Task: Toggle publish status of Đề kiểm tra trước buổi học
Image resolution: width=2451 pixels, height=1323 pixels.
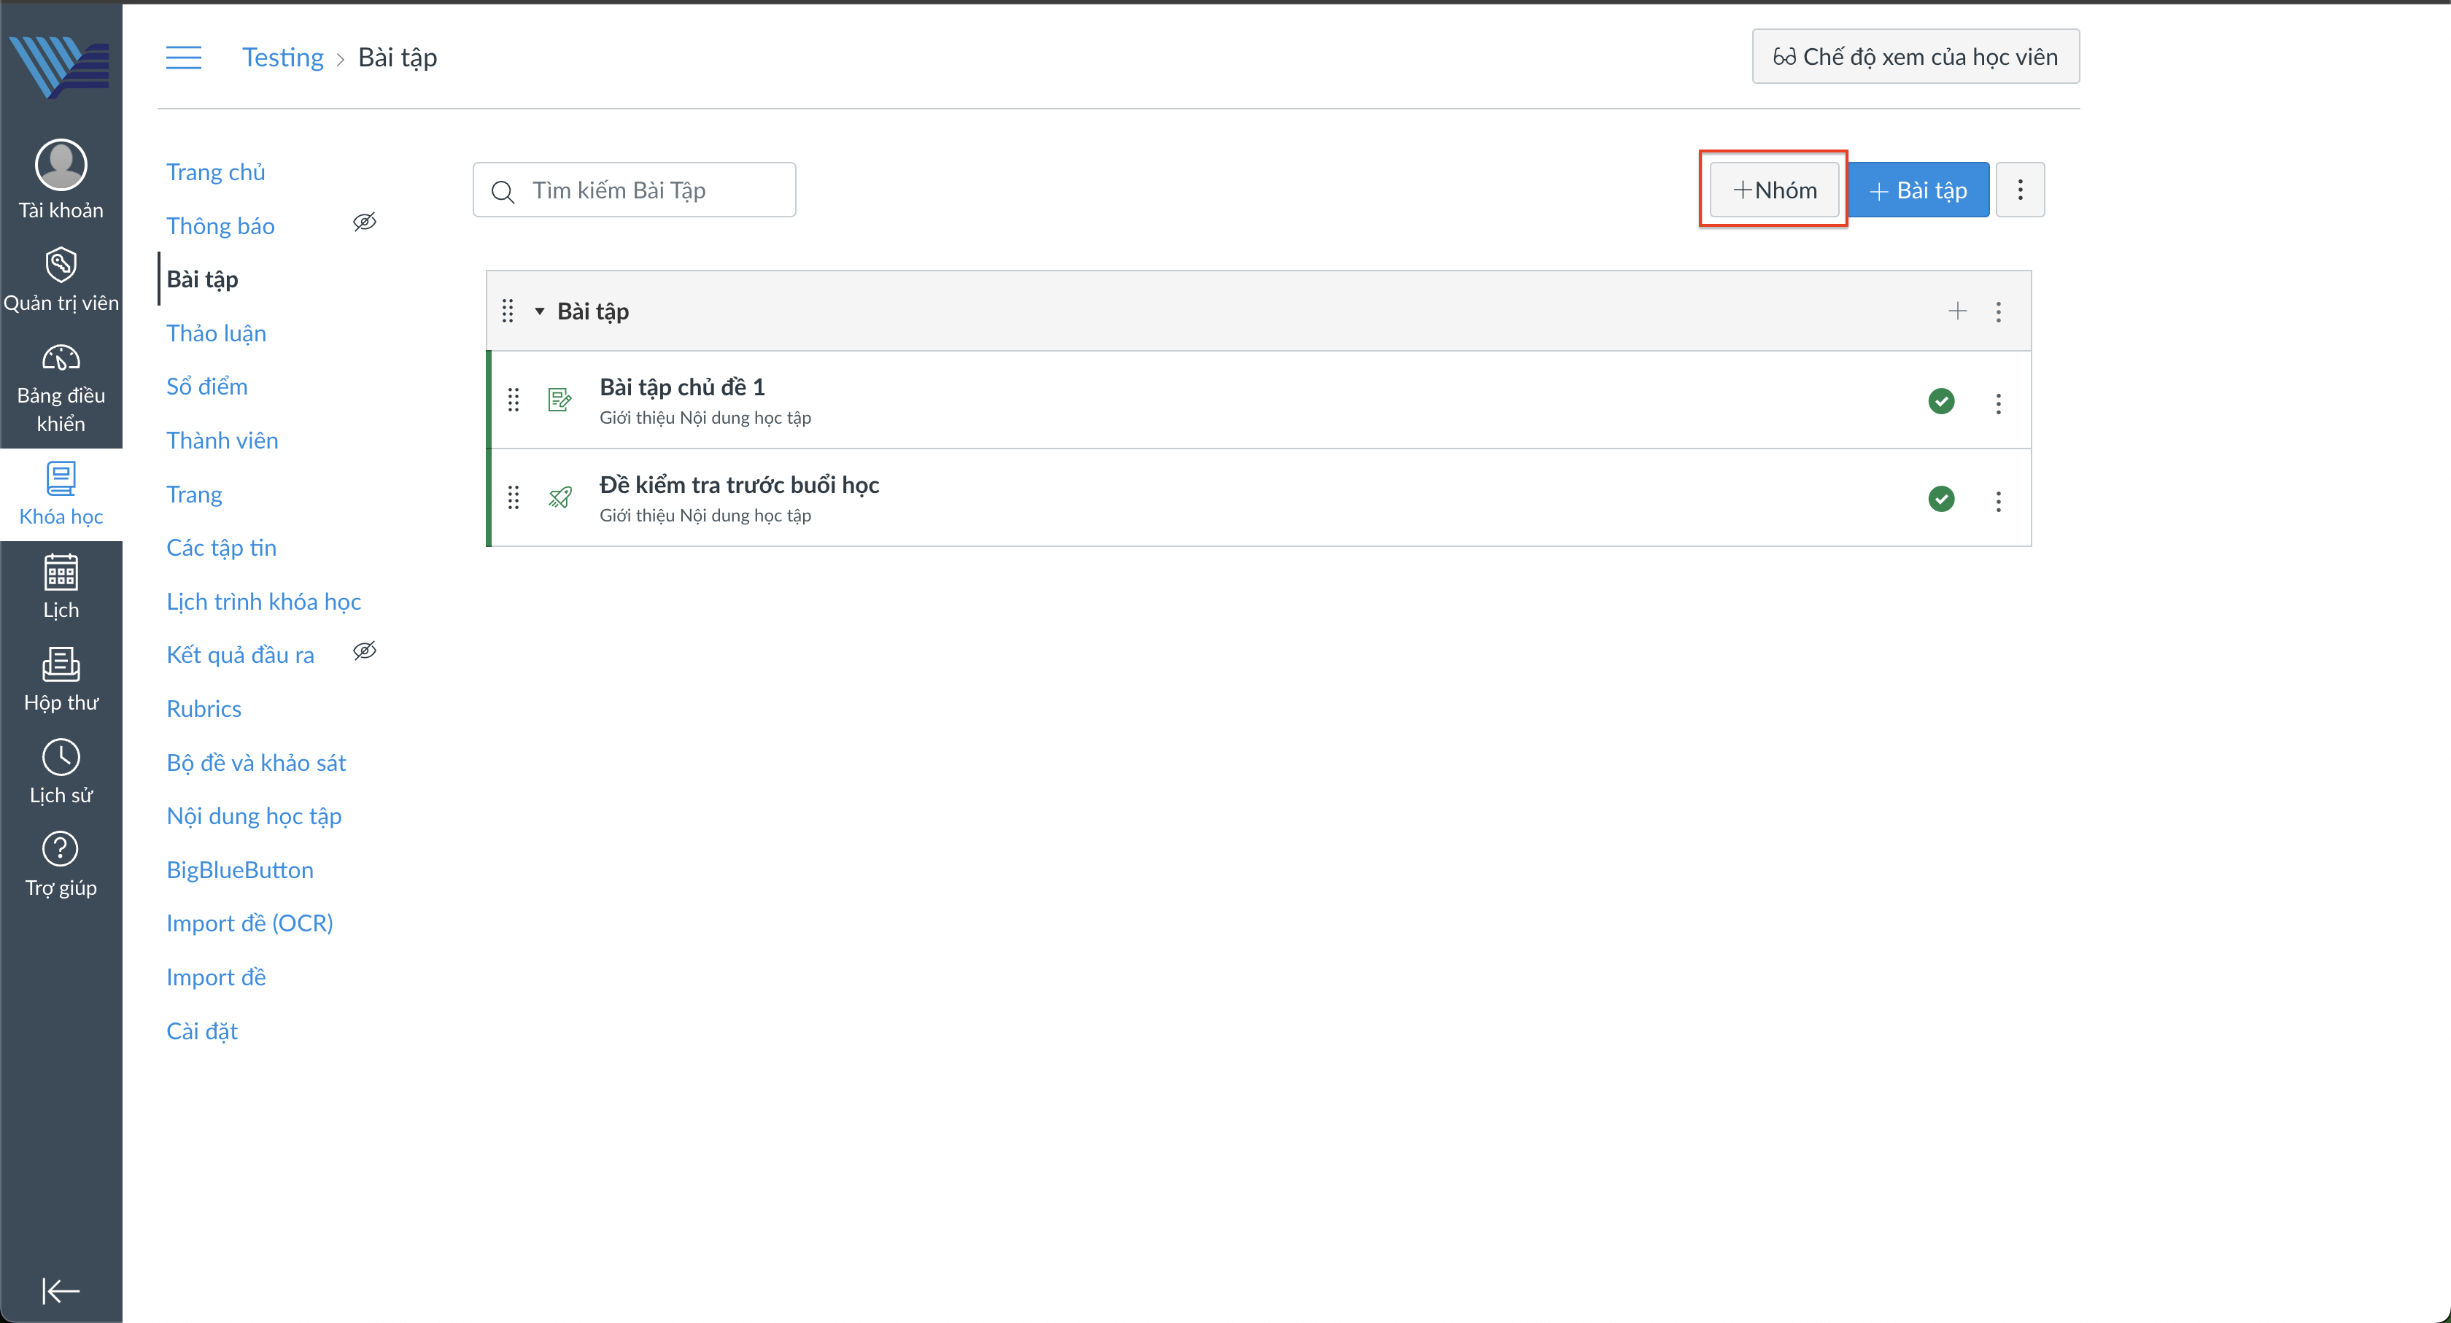Action: 1941,500
